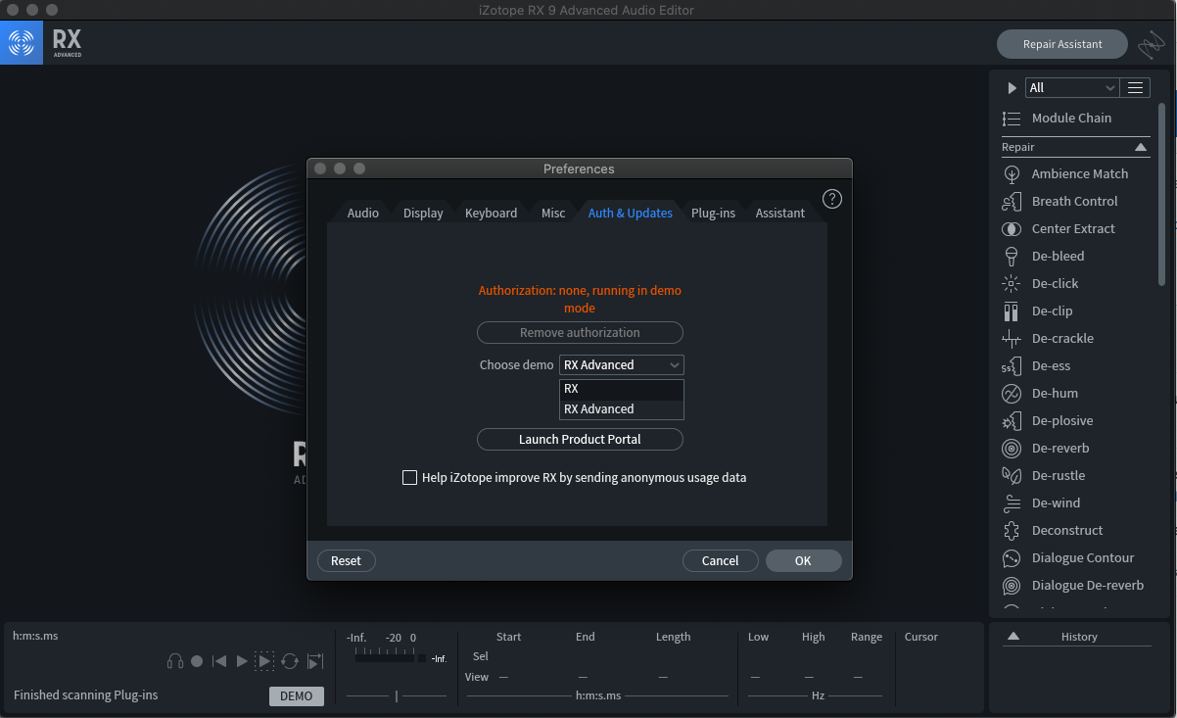The height and width of the screenshot is (718, 1177).
Task: Enable sending anonymous usage data checkbox
Action: [x=409, y=478]
